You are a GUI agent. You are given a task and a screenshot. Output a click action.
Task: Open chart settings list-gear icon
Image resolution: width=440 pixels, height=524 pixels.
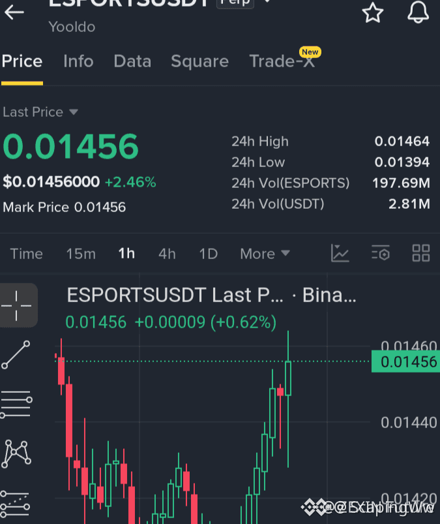coord(380,253)
